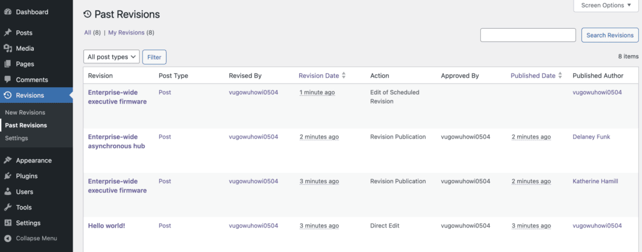Open the Posts menu label
The image size is (642, 252).
coord(24,33)
